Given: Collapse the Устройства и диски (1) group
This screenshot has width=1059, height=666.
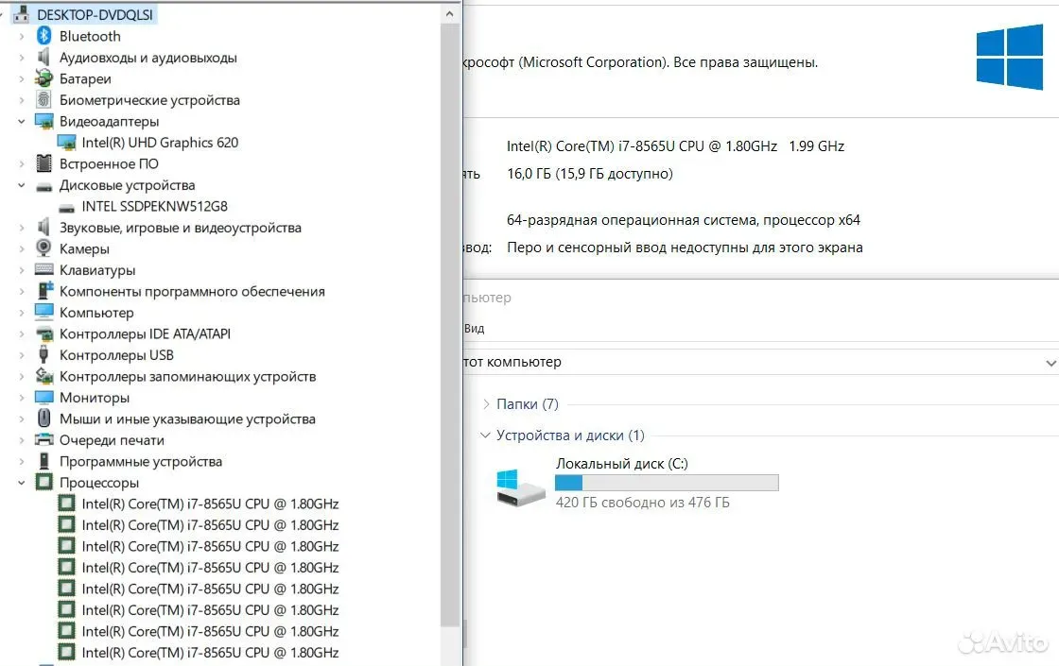Looking at the screenshot, I should pos(485,435).
